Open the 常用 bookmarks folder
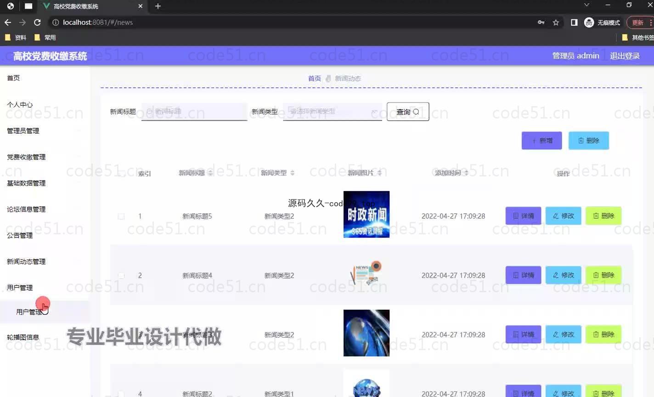 coord(45,38)
